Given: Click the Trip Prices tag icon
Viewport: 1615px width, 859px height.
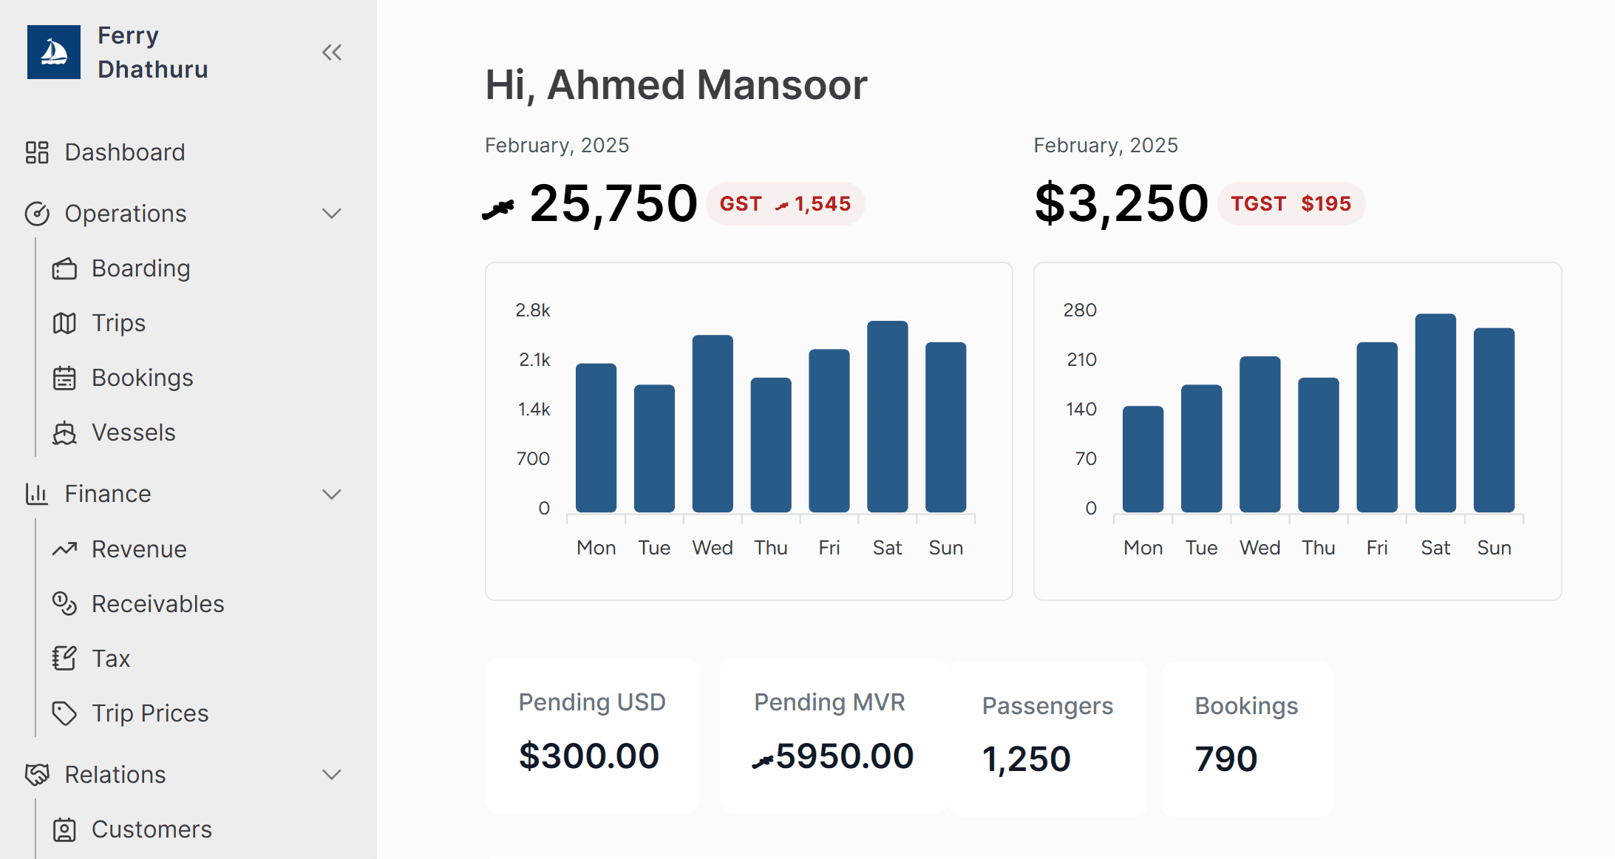Looking at the screenshot, I should pyautogui.click(x=64, y=713).
